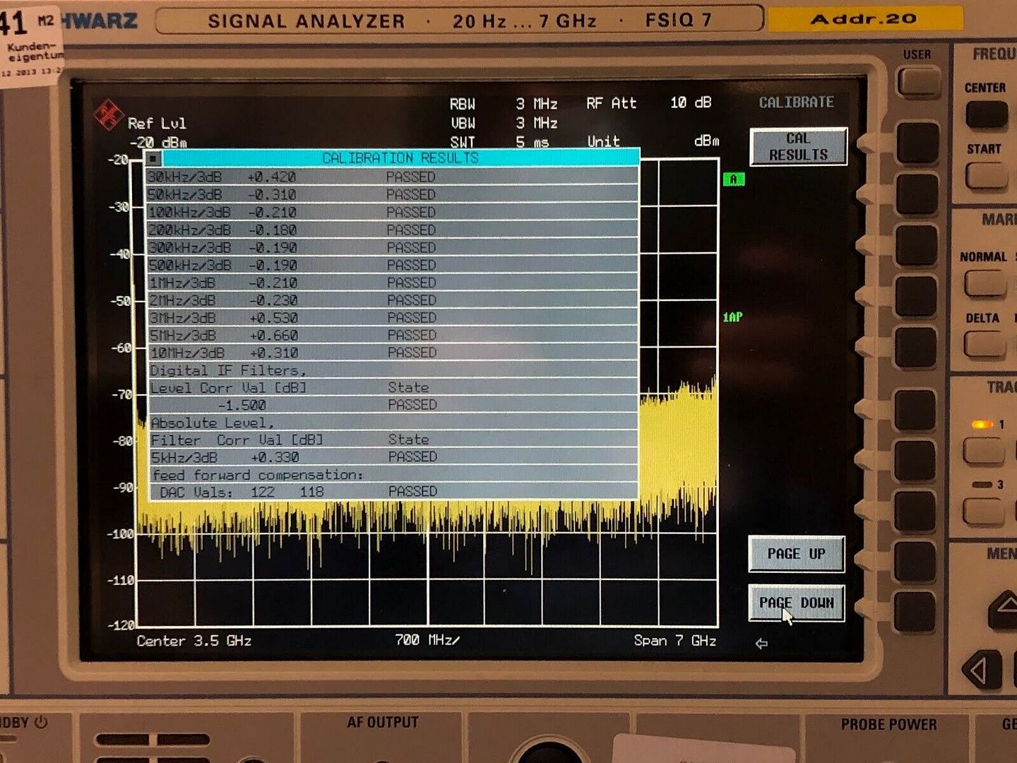Click the green A screen indicator
Viewport: 1017px width, 763px height.
[734, 179]
